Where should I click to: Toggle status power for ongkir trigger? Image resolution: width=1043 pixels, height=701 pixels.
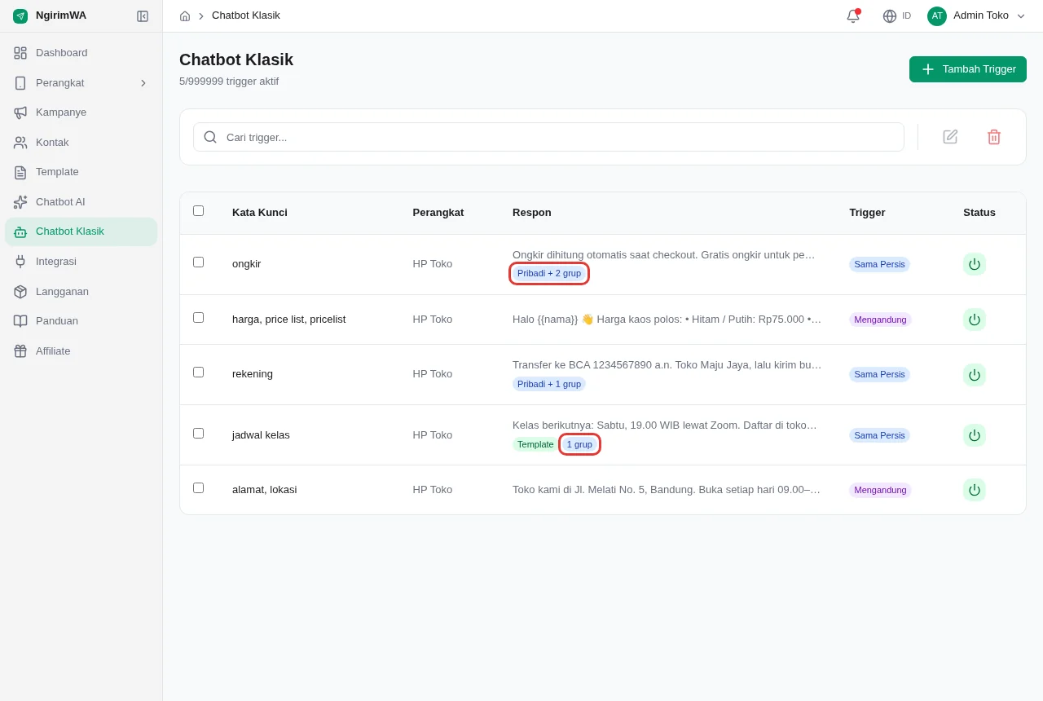pos(975,264)
